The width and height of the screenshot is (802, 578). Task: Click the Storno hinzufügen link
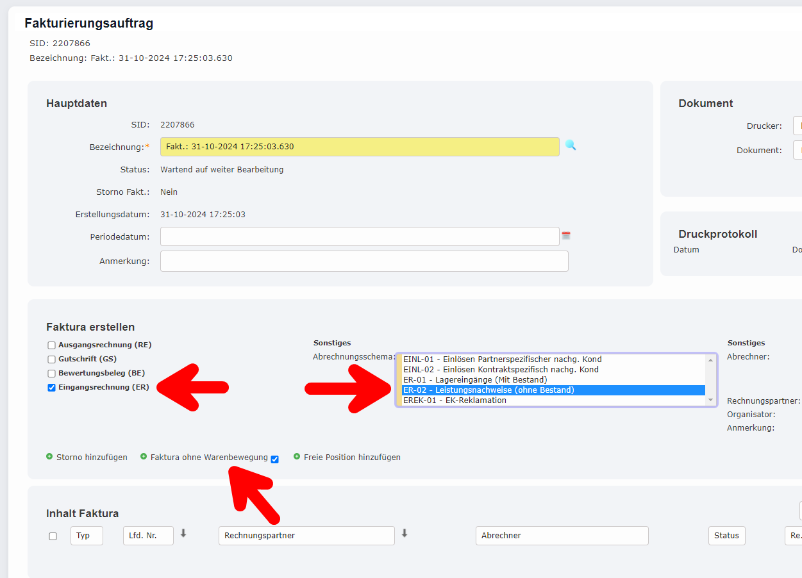91,457
